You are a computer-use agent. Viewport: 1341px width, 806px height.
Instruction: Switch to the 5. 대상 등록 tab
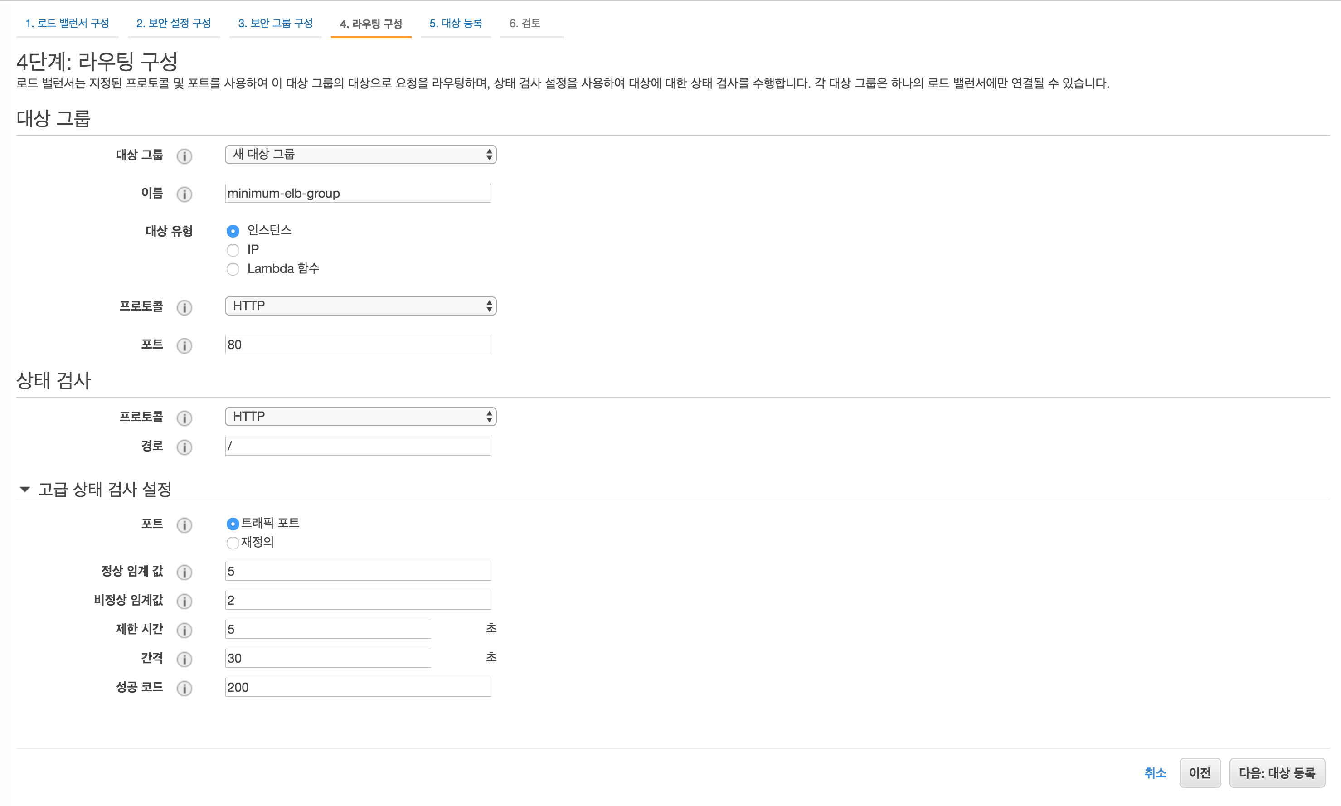click(x=455, y=24)
